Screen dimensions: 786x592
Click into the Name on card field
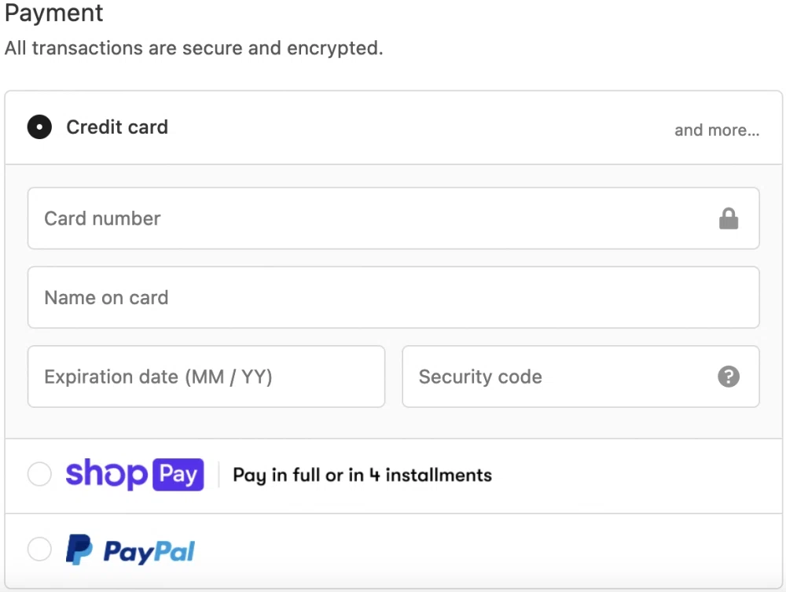pos(393,298)
